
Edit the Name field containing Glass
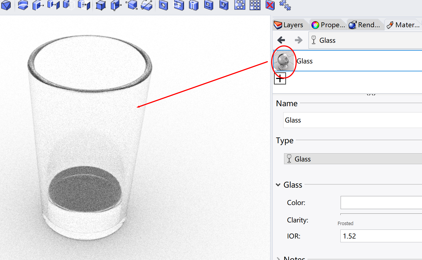[353, 120]
